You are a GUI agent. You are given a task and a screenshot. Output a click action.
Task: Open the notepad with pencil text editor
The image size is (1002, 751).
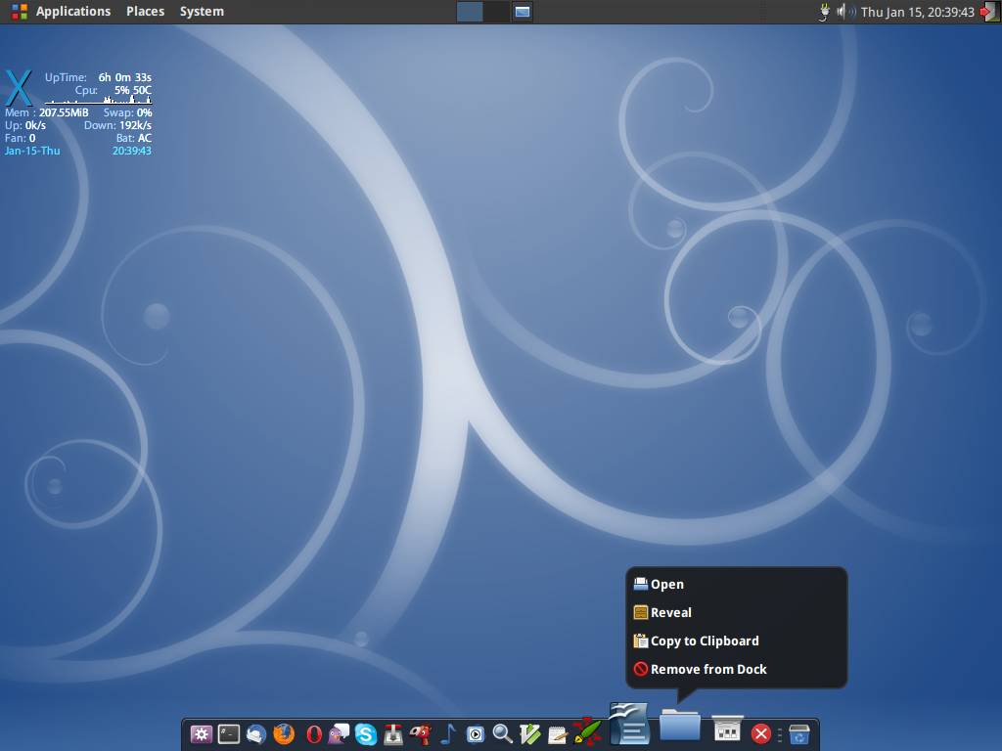(x=558, y=734)
